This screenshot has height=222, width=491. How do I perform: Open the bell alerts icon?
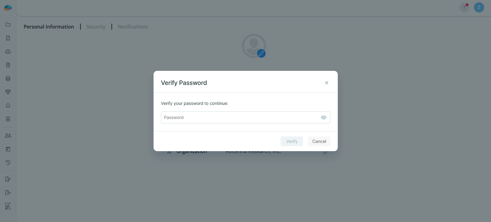(x=8, y=105)
